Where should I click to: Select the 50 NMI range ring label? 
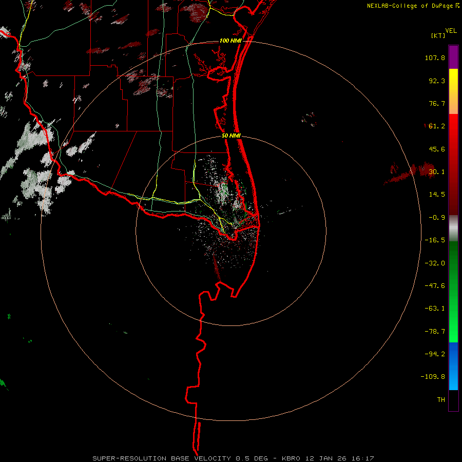[x=231, y=136]
